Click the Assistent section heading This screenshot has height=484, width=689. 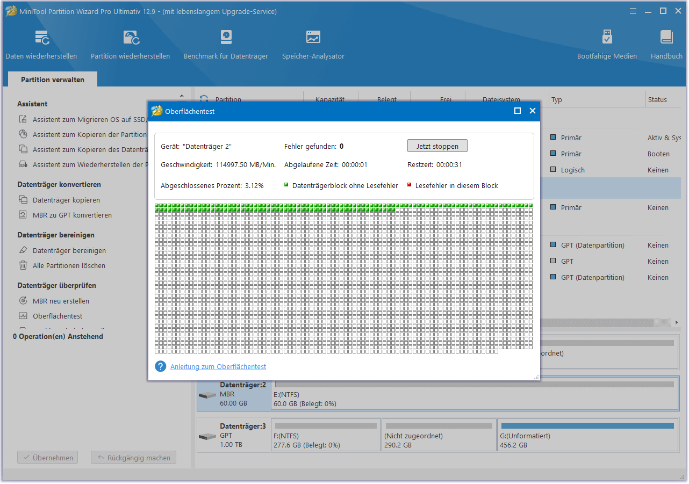click(x=32, y=104)
